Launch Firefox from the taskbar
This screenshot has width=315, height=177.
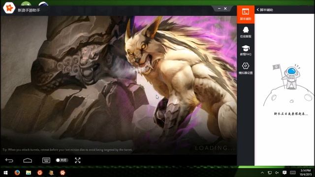coord(17,173)
